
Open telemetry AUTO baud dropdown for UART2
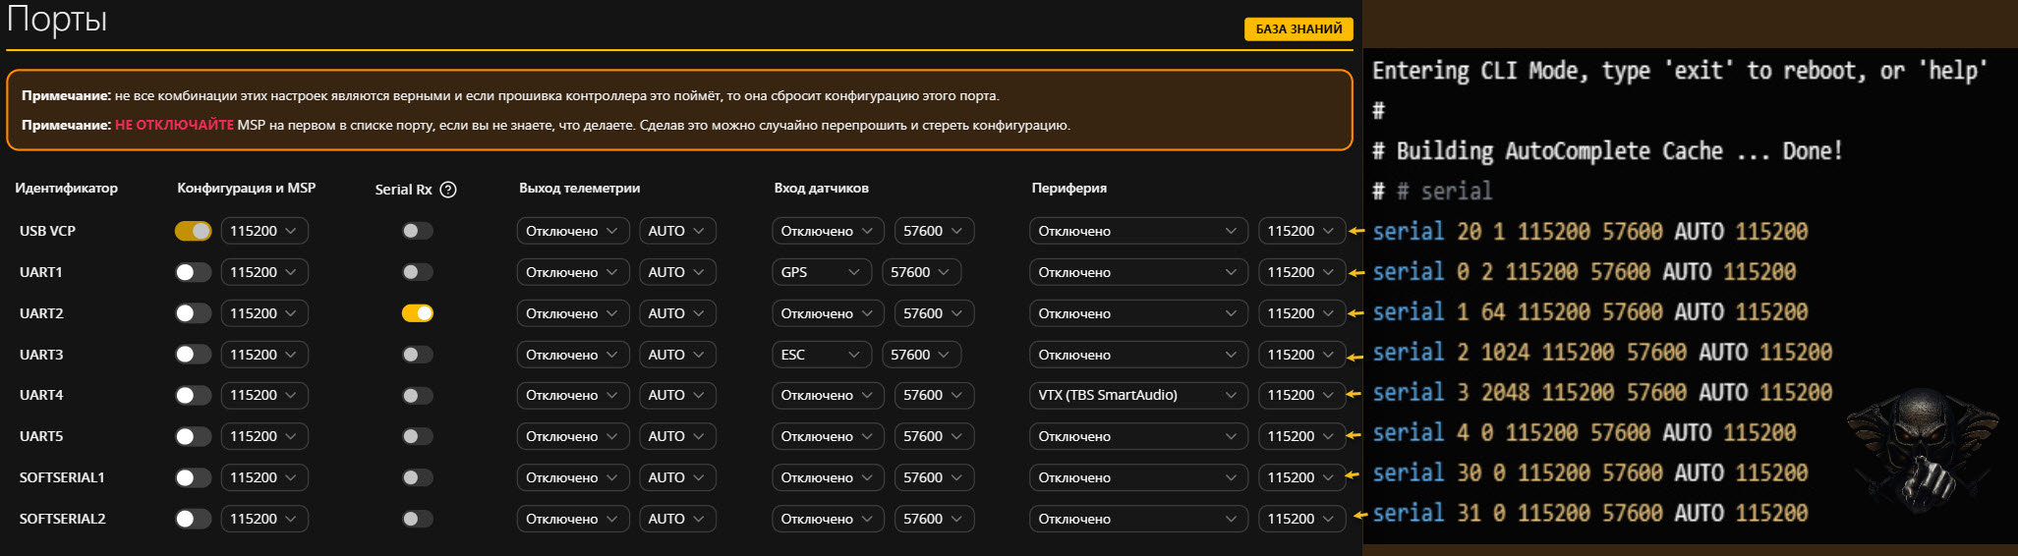pyautogui.click(x=677, y=313)
